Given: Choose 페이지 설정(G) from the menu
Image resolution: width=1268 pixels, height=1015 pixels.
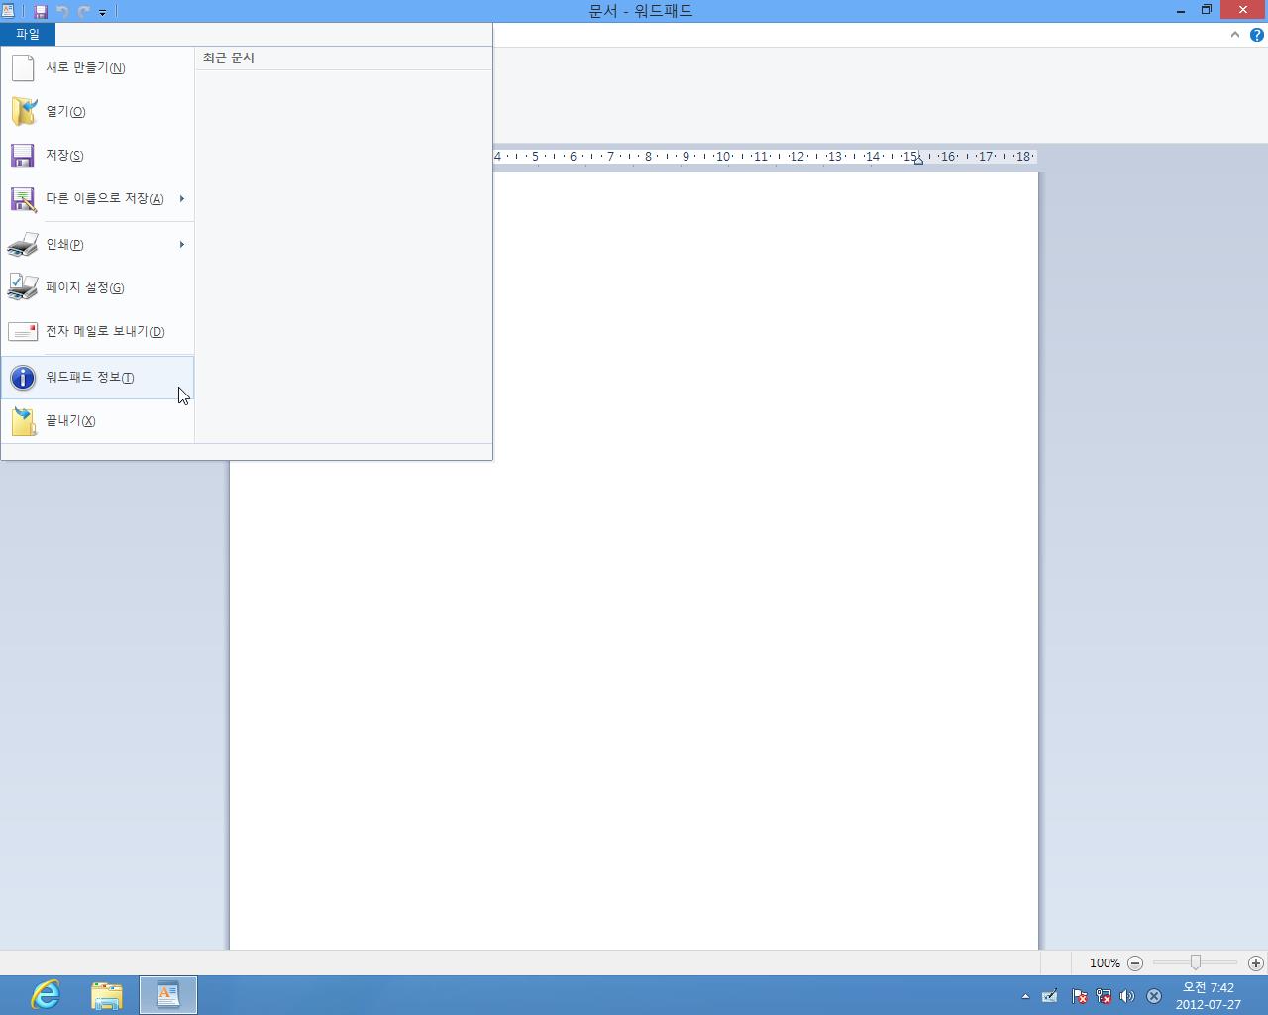Looking at the screenshot, I should 97,288.
